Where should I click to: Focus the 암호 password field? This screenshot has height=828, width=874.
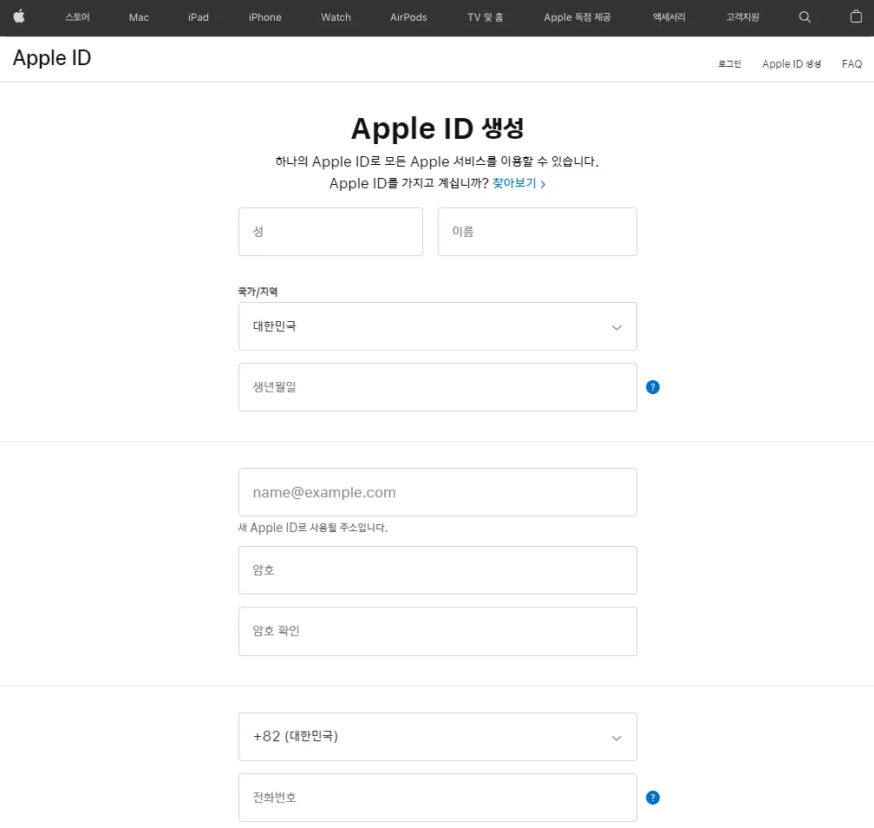(x=438, y=570)
